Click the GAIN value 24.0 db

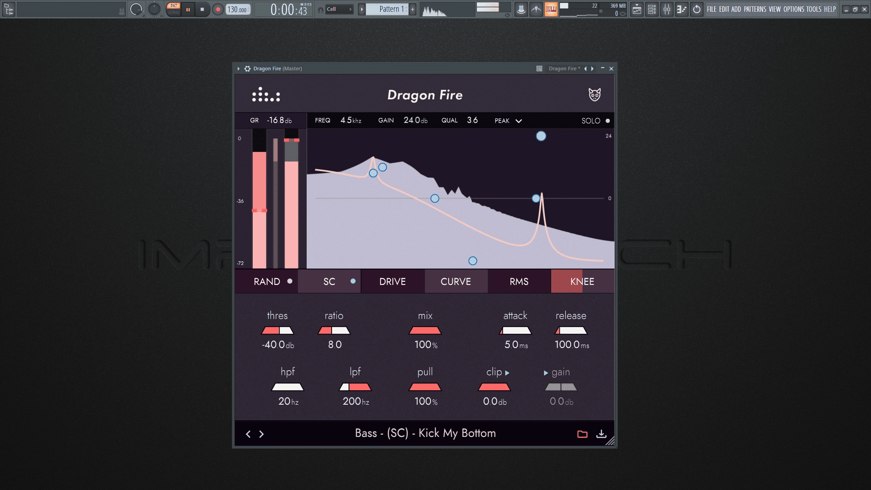(416, 120)
